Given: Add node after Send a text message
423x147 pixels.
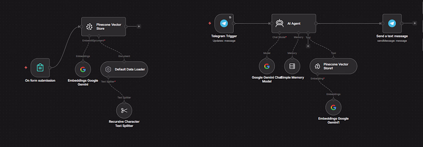Looking at the screenshot, I should [415, 23].
